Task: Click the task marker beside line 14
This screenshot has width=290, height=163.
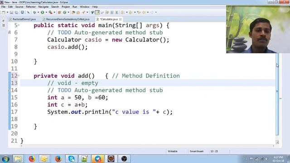Action: tap(9, 90)
